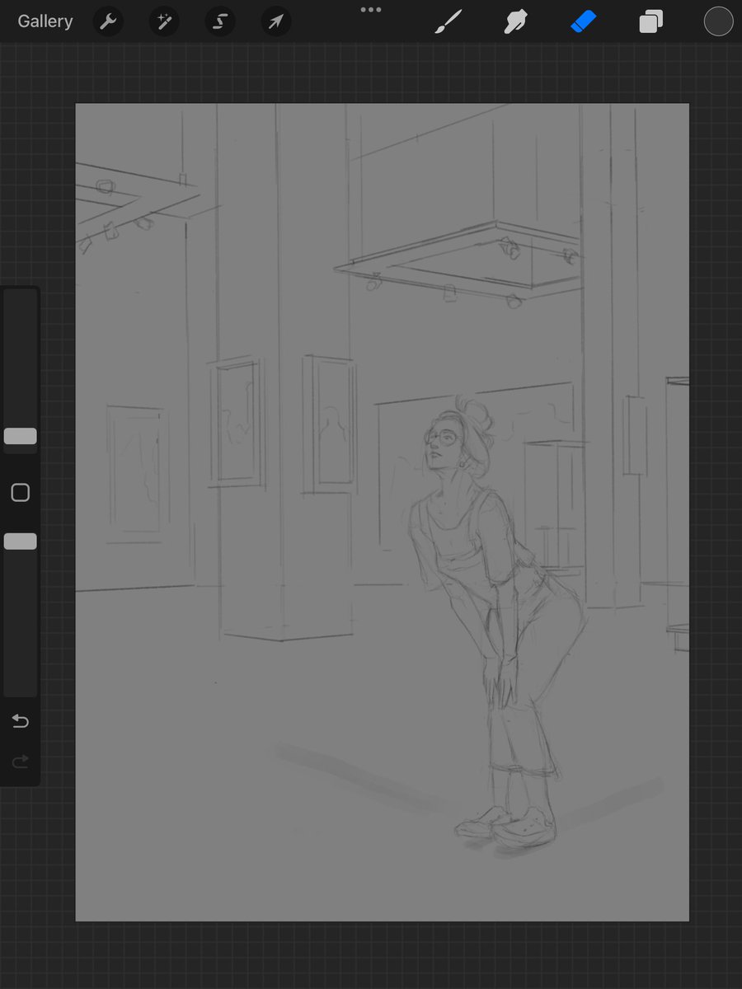This screenshot has width=742, height=989.
Task: Open the active color picker circle
Action: point(718,21)
